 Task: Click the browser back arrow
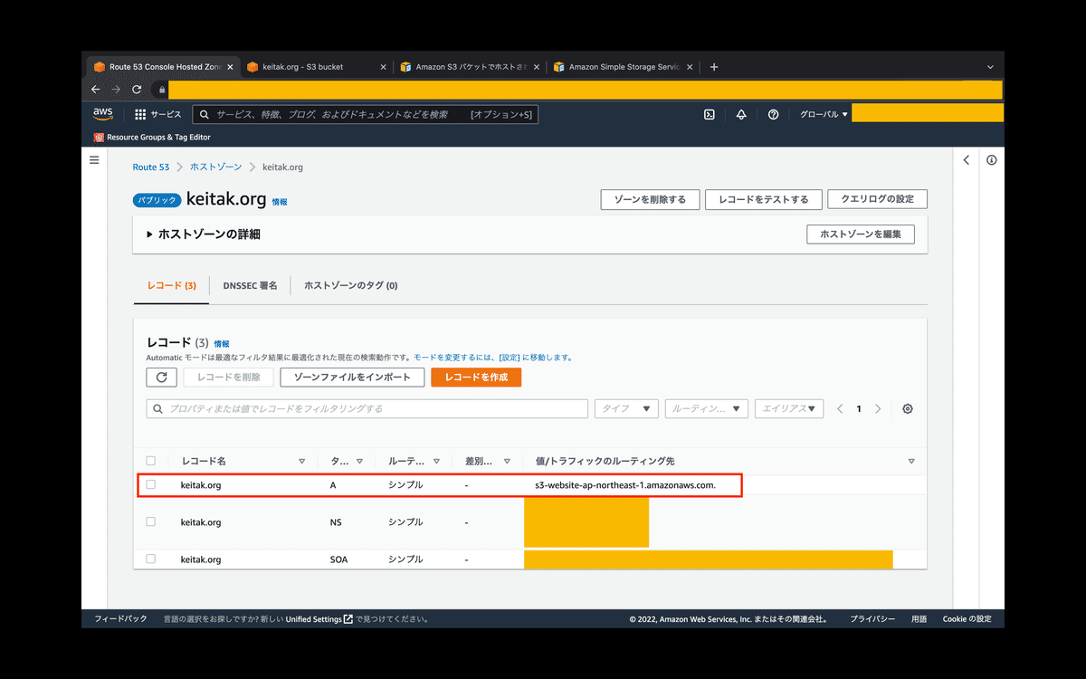click(x=95, y=90)
